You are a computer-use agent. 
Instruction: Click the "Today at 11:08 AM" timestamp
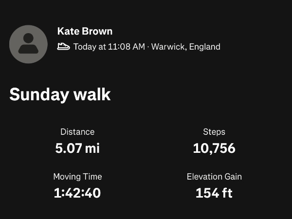tap(109, 47)
